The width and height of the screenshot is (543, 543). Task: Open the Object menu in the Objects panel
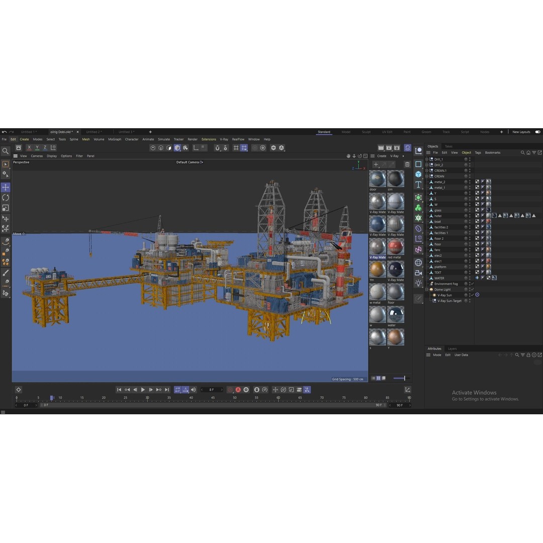[x=466, y=152]
